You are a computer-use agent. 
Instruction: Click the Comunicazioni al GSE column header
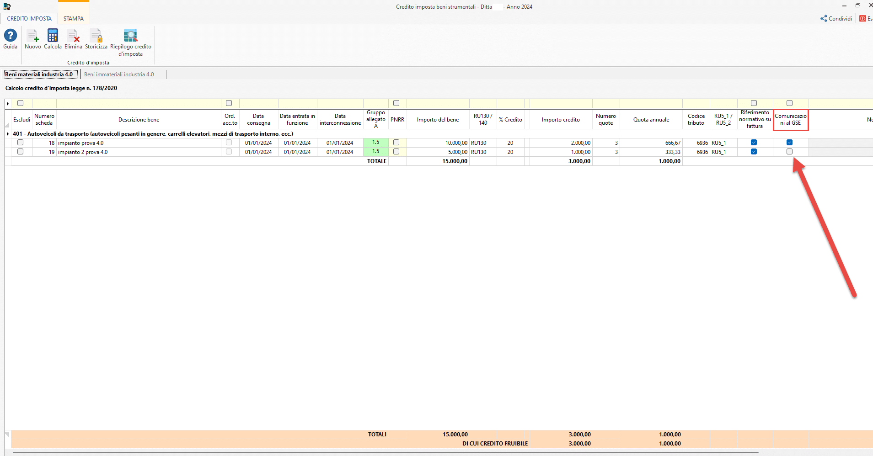791,120
